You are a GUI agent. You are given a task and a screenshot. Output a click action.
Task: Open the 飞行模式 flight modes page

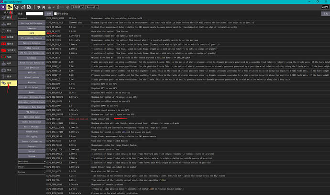[x=8, y=49]
